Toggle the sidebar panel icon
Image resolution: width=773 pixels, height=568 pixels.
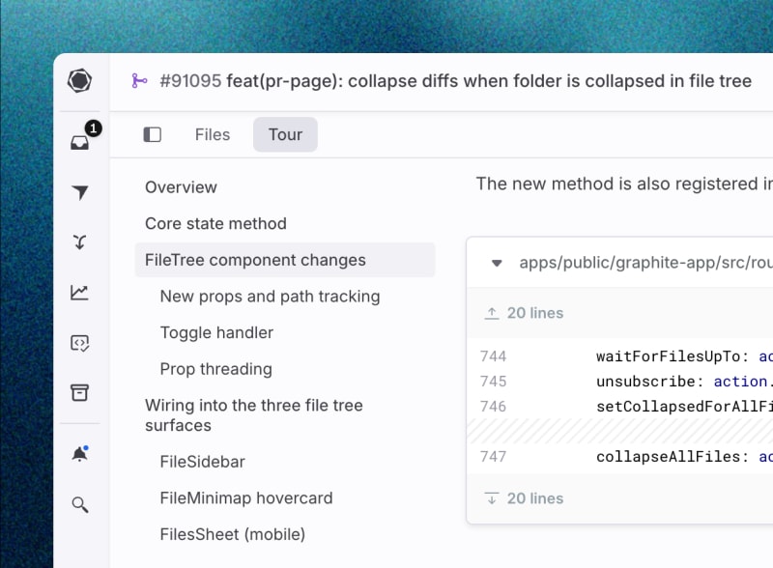(152, 135)
